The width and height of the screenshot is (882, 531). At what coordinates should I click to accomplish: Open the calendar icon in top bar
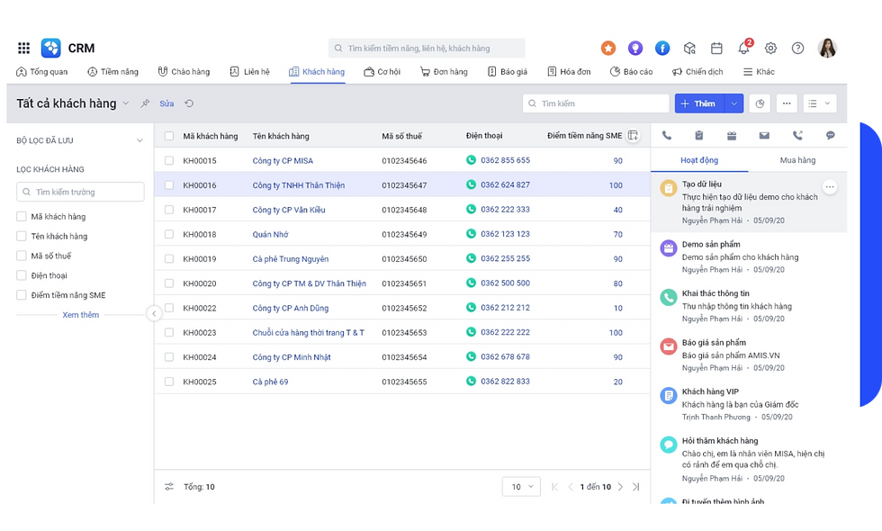(x=716, y=49)
